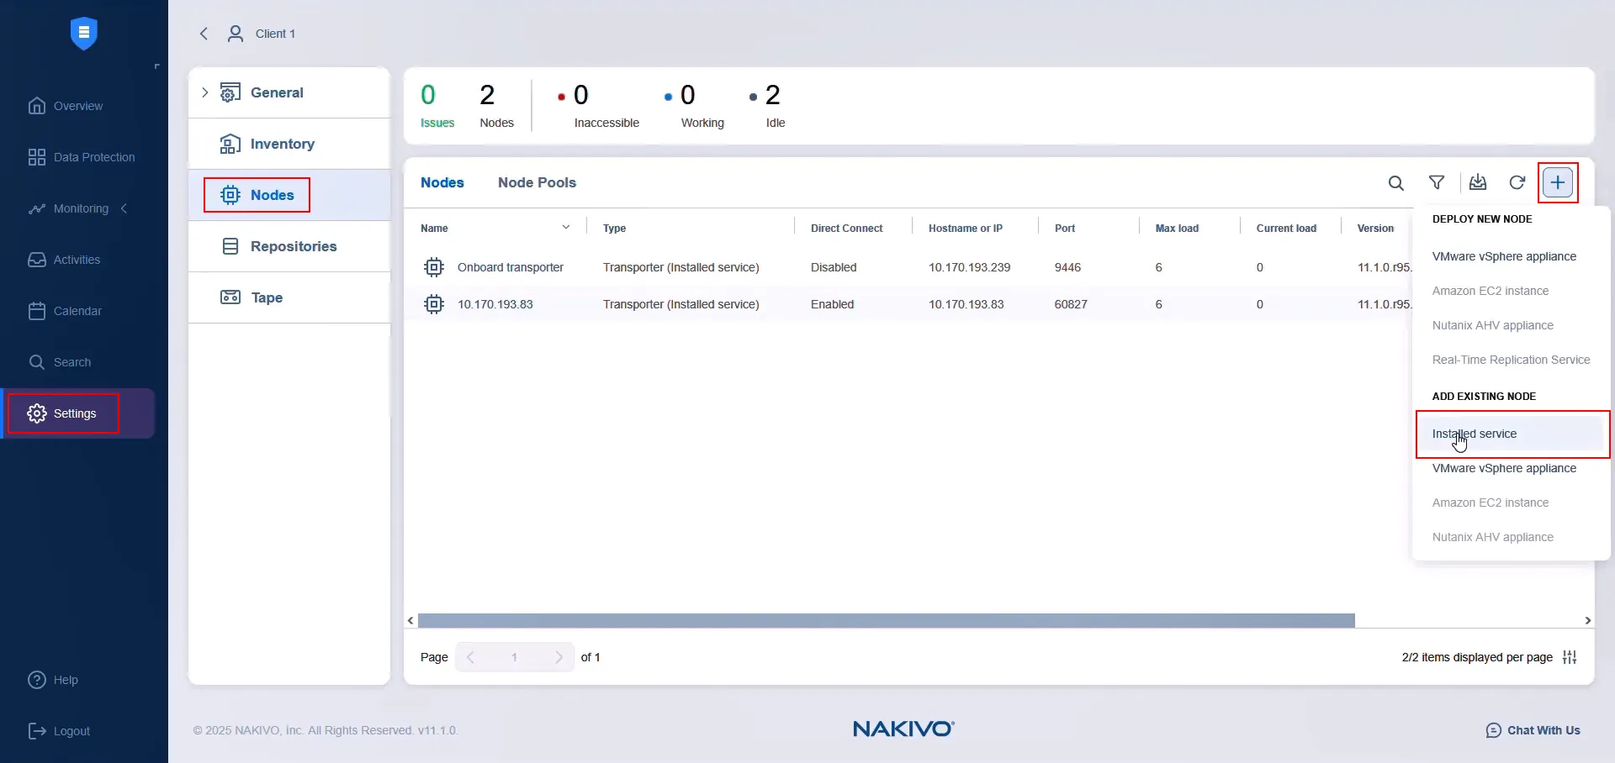Click the Inaccessible counter
The image size is (1615, 763).
click(599, 106)
